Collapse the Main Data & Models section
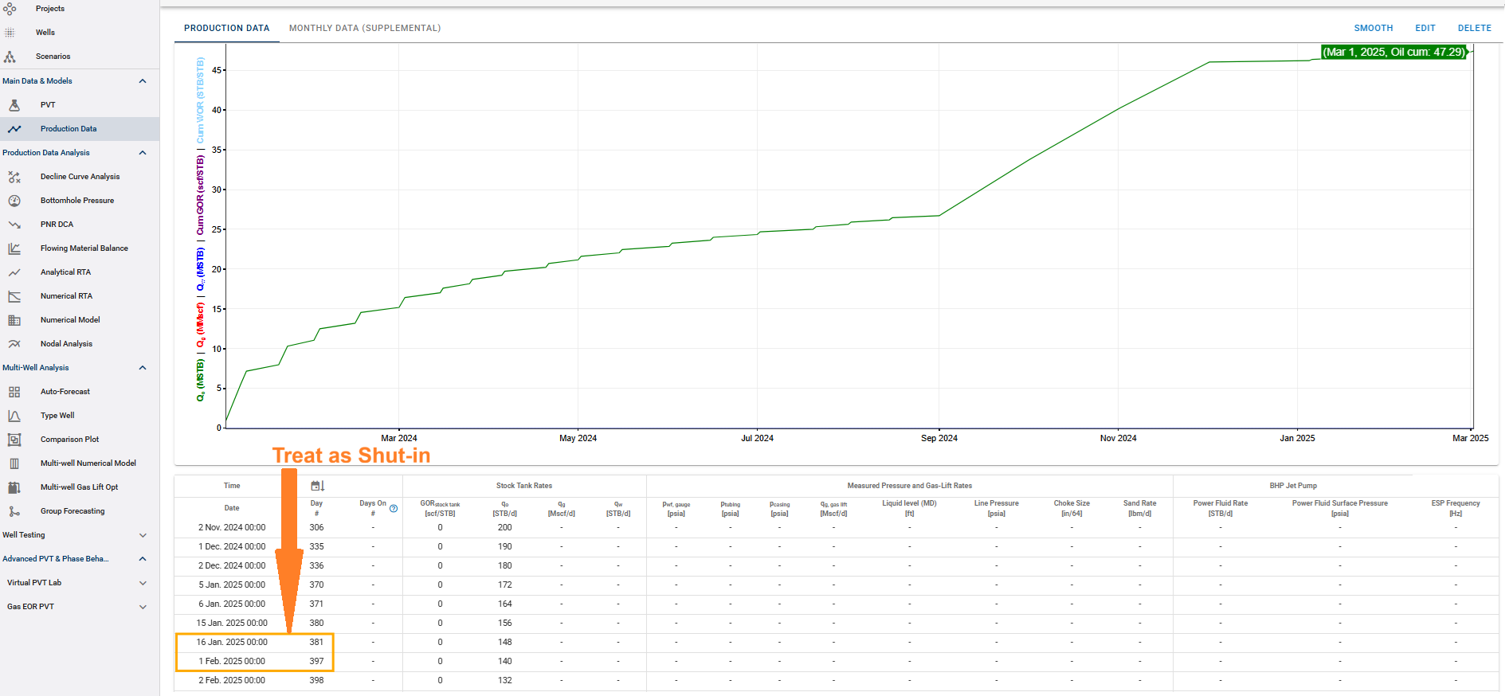 (x=143, y=81)
